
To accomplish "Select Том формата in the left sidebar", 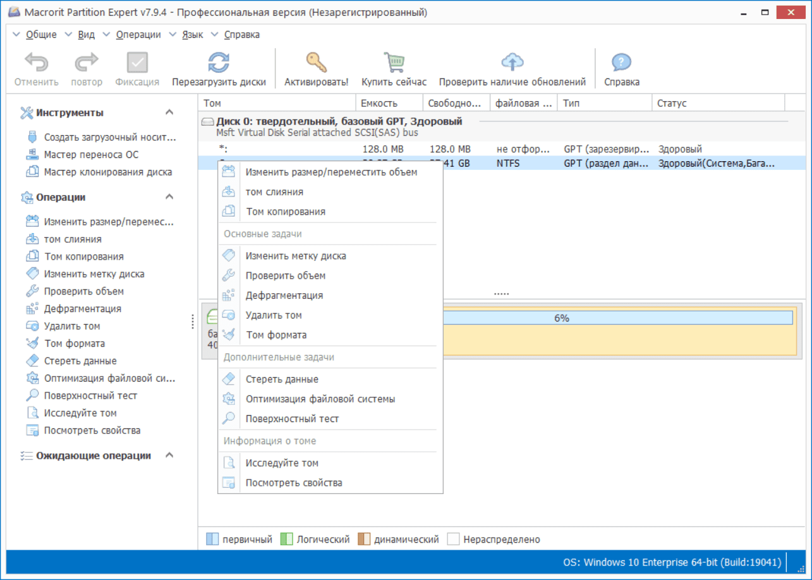I will click(x=66, y=344).
